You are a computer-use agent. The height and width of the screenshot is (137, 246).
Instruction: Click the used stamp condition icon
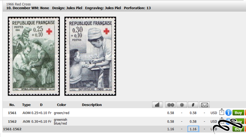[x=193, y=105]
